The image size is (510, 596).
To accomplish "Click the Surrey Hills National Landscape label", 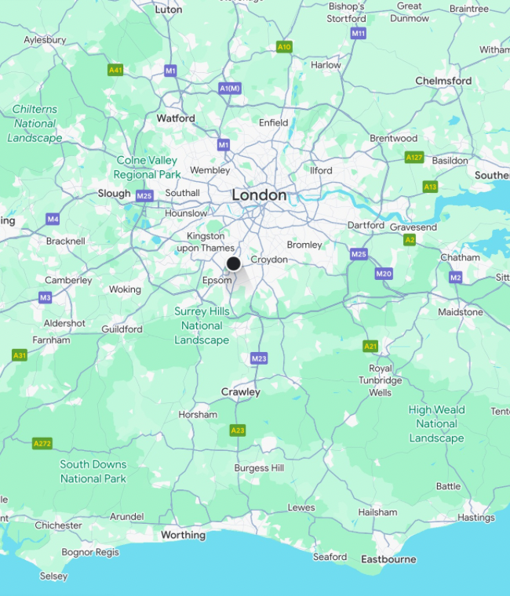I will (202, 325).
